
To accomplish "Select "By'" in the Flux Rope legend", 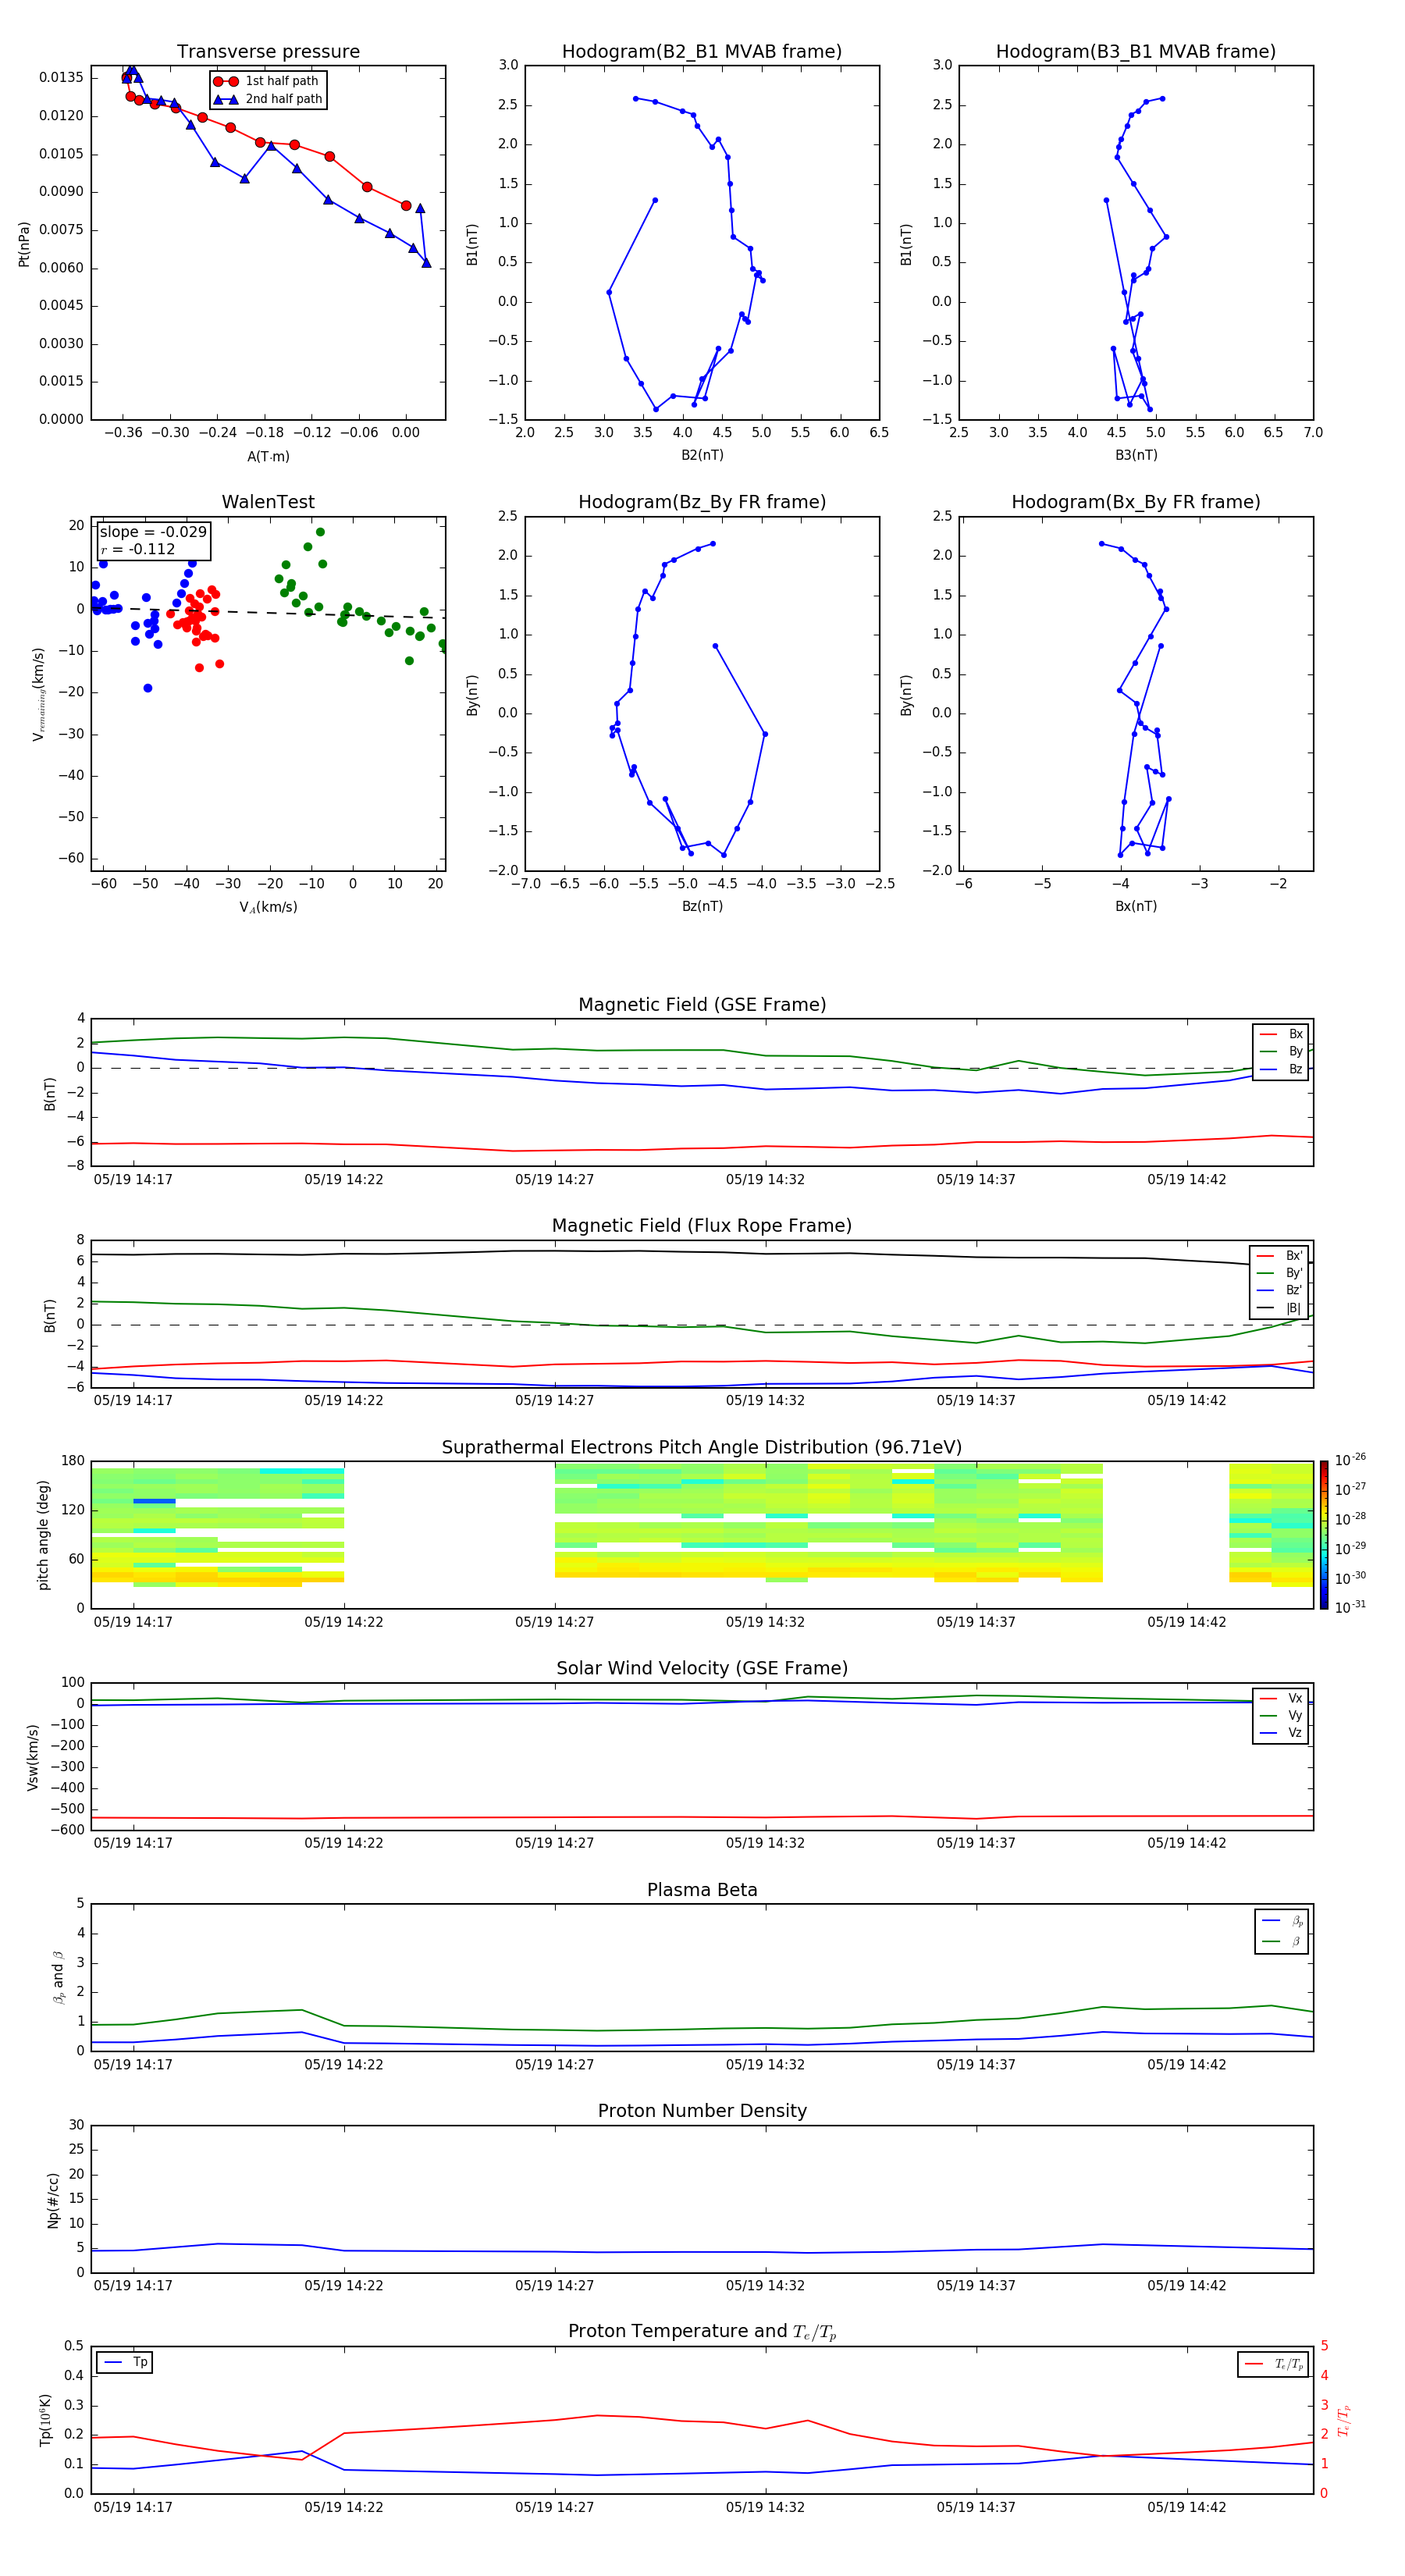I will click(1279, 1273).
